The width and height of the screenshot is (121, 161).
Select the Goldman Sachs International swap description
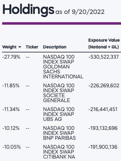click(63, 67)
